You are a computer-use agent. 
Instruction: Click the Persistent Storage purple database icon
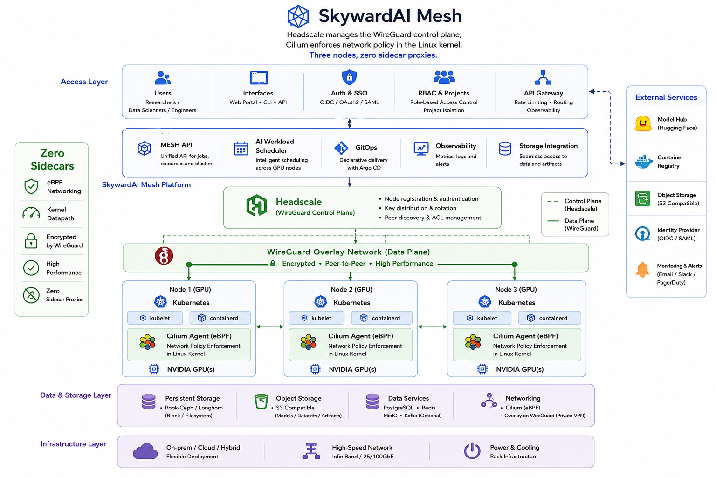tap(149, 402)
